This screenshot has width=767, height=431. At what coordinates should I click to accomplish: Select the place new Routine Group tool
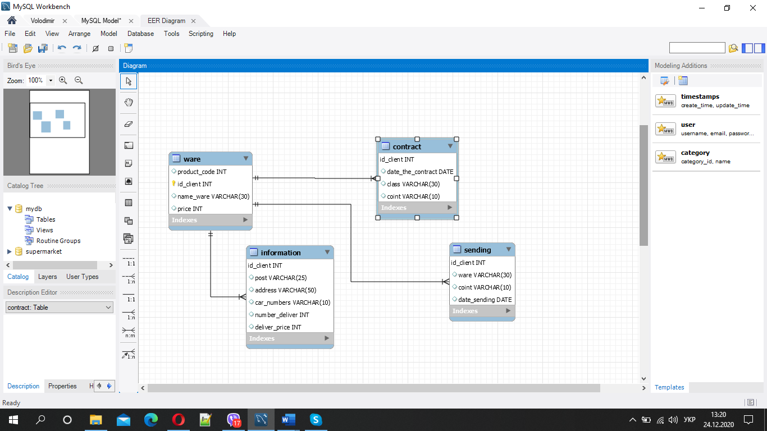pyautogui.click(x=129, y=239)
